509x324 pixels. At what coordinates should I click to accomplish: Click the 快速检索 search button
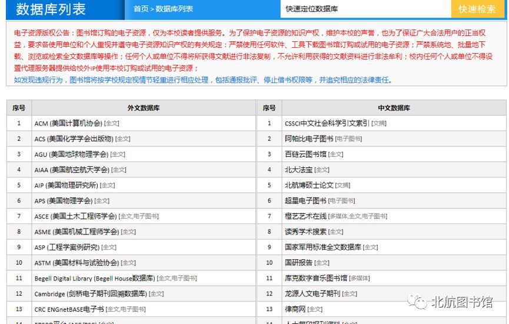point(477,9)
